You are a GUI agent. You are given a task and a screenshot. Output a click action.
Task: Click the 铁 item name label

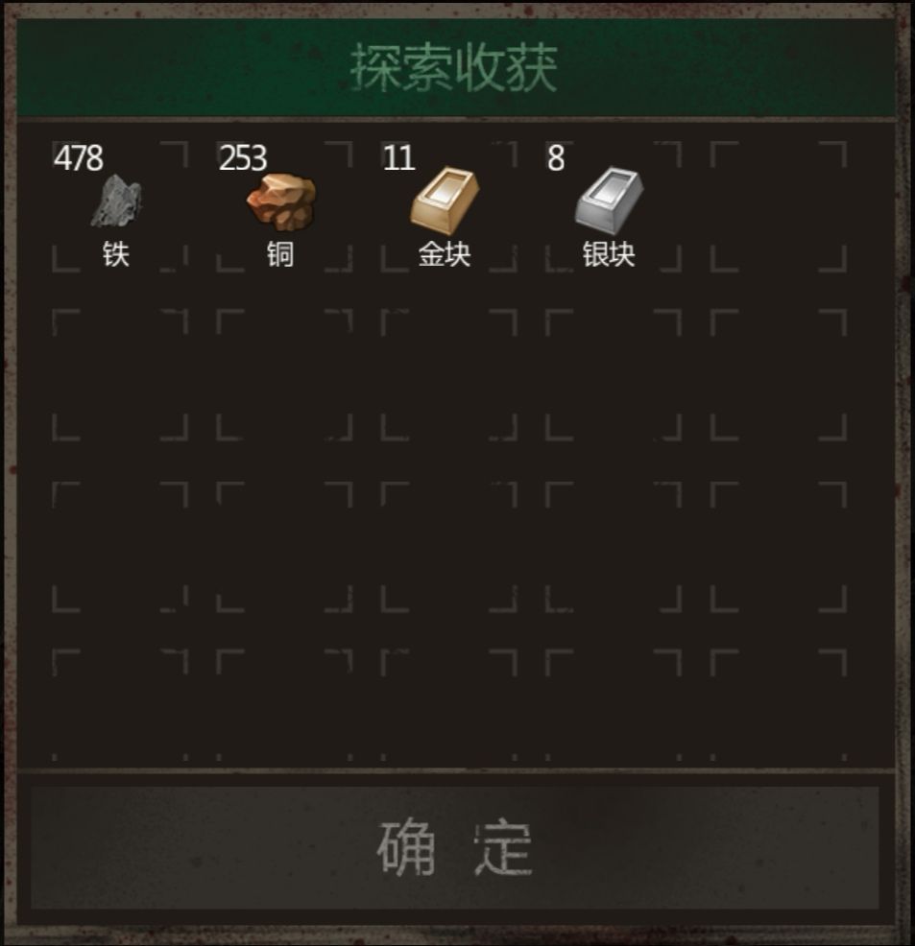(116, 254)
